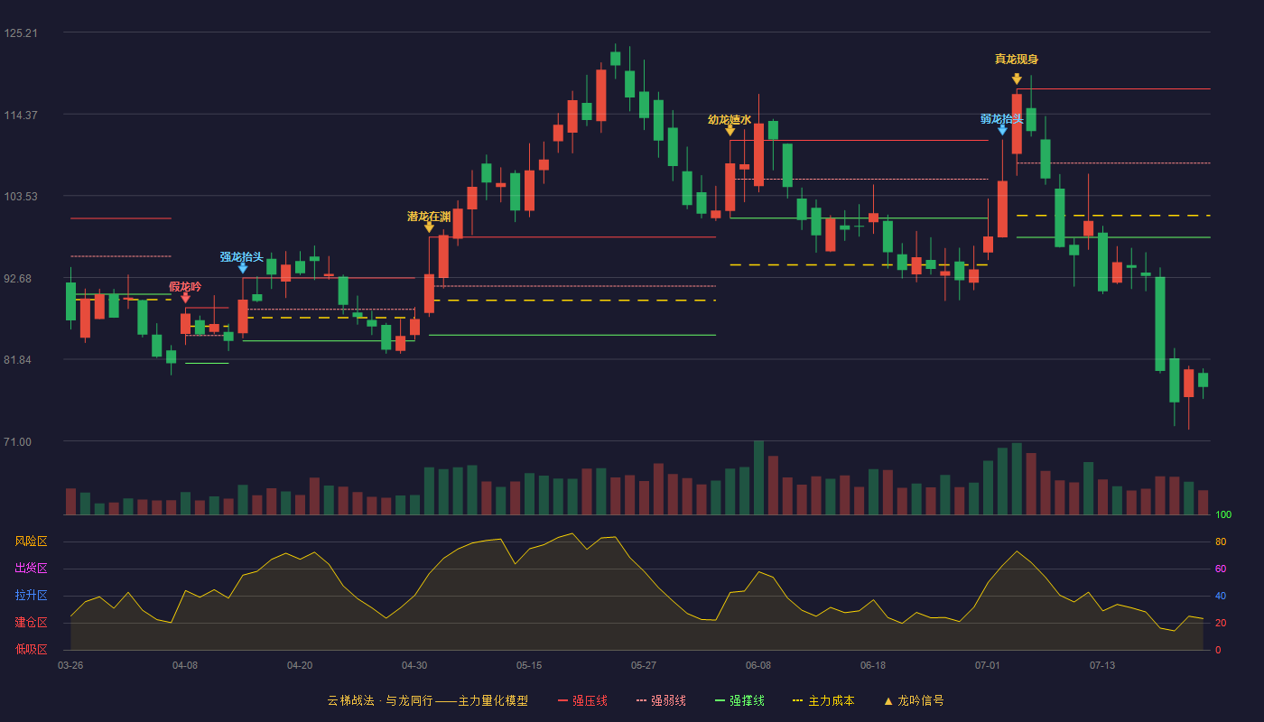Click the 拉升区 zone label
Viewport: 1264px width, 722px height.
click(31, 596)
